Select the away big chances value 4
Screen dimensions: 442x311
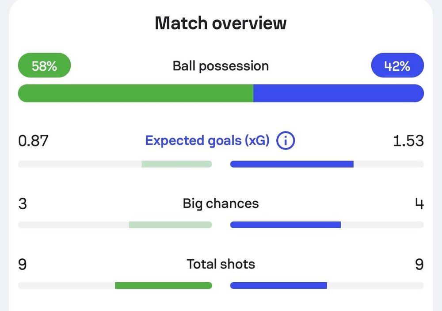pos(419,204)
